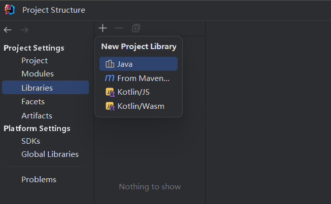This screenshot has height=204, width=331.
Task: Click the Maven 'm' icon
Action: [x=110, y=78]
